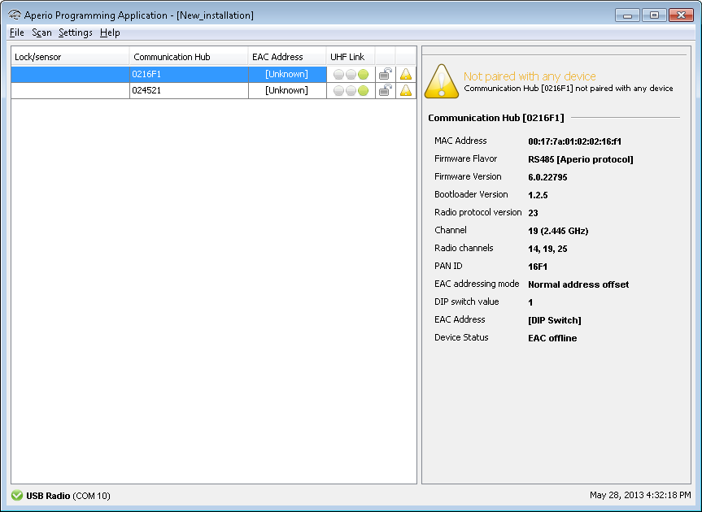Click the large yellow warning icon in details panel

[442, 81]
